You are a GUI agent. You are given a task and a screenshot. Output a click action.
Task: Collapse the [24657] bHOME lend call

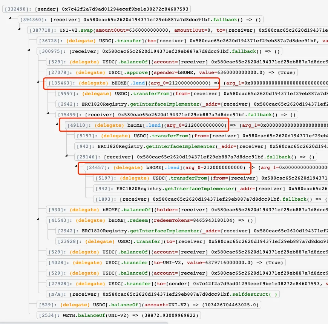pos(76,166)
